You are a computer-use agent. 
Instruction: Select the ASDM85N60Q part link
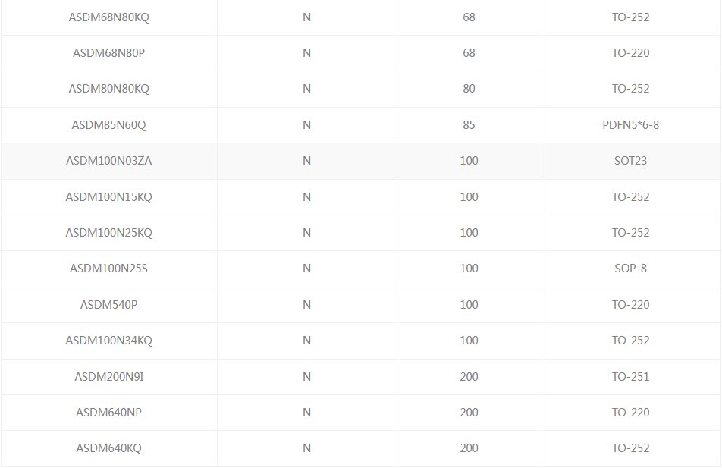(x=108, y=125)
